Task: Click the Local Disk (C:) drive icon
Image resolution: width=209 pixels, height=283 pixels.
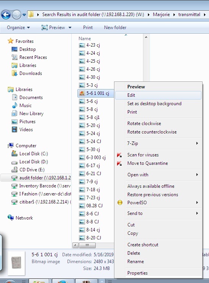Action: tap(14, 154)
